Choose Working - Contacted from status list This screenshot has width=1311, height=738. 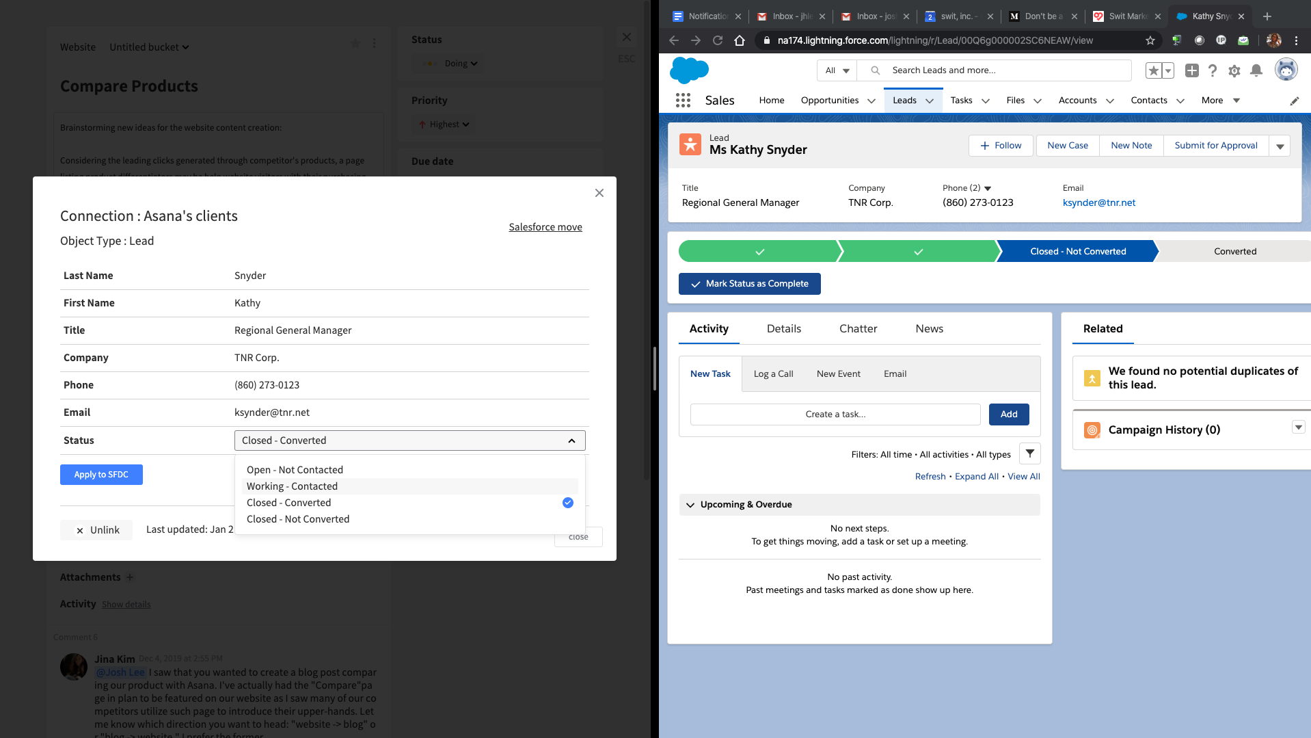[x=292, y=486]
